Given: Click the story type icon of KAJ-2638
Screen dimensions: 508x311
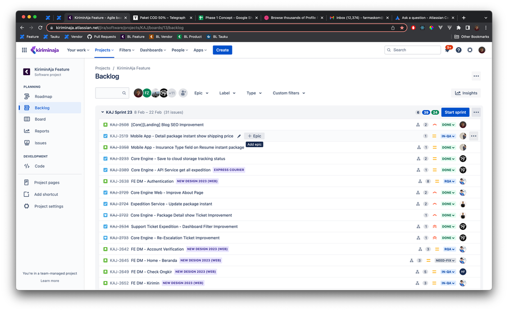Looking at the screenshot, I should coord(105,181).
